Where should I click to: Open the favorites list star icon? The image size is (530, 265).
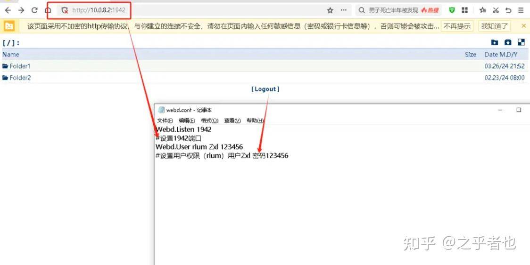coord(483,10)
